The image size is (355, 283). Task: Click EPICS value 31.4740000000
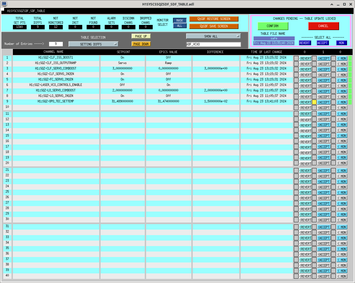click(x=168, y=101)
